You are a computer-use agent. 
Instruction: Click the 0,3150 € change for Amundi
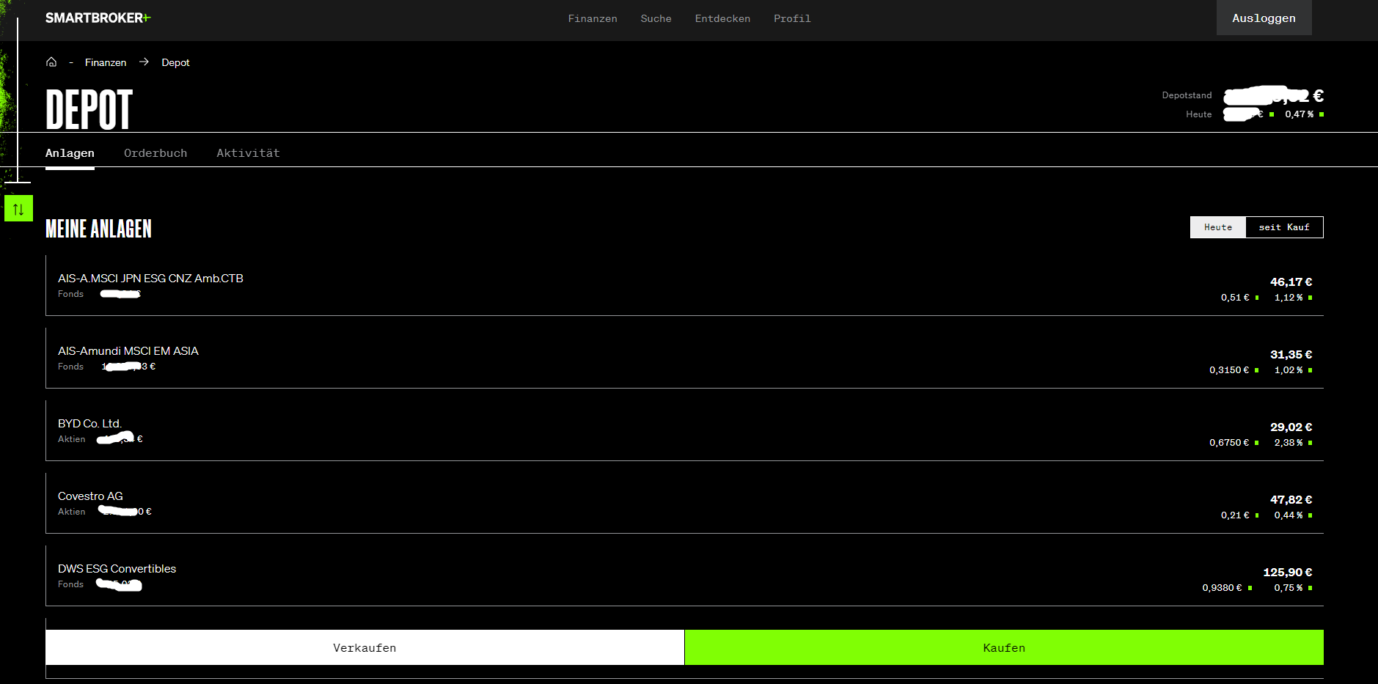point(1229,370)
